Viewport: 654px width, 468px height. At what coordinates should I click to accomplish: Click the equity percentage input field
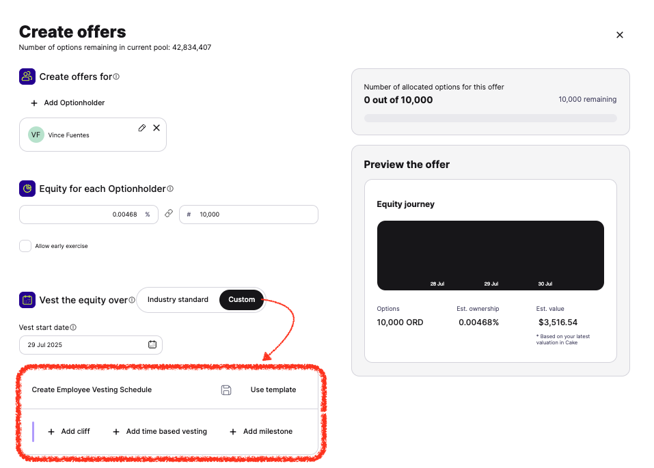pyautogui.click(x=88, y=215)
